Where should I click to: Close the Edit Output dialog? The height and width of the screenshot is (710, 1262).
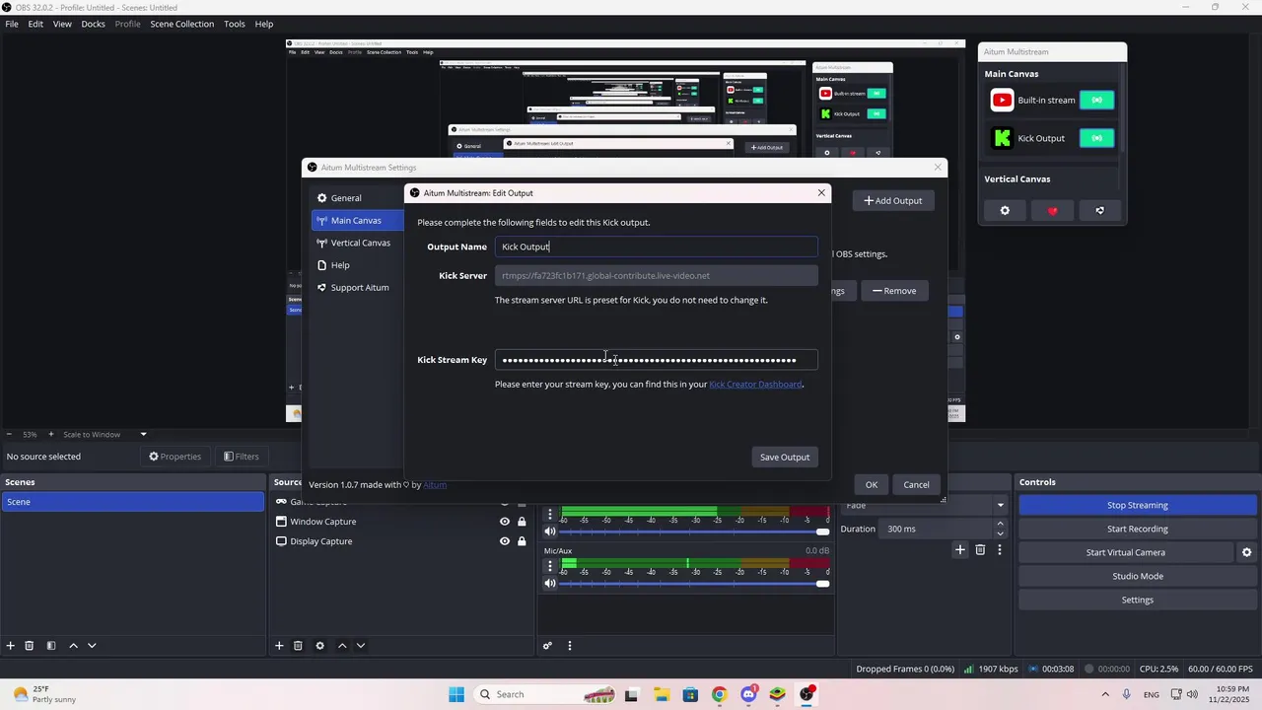click(821, 193)
